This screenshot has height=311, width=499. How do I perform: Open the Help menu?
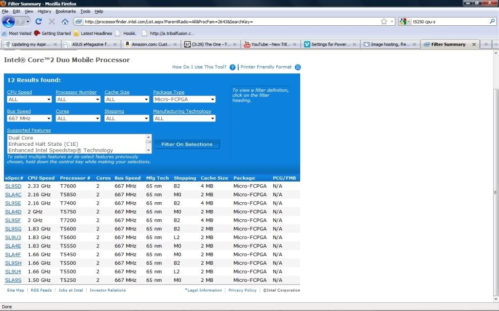point(99,12)
